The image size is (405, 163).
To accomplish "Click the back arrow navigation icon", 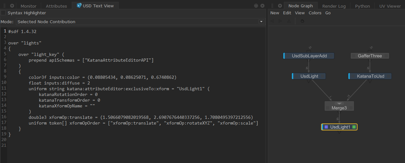I will pyautogui.click(x=272, y=21).
